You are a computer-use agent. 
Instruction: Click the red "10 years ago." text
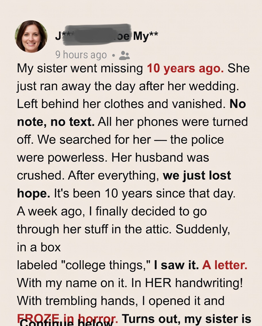185,69
